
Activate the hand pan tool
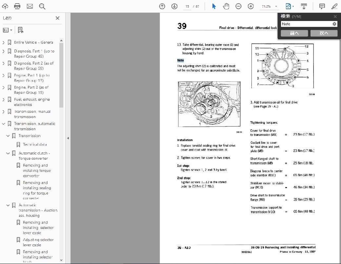226,6
